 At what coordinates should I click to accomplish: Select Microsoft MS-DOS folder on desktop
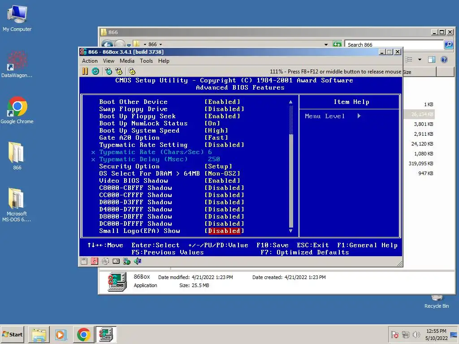tap(17, 205)
